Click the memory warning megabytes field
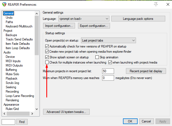 pyautogui.click(x=108, y=78)
